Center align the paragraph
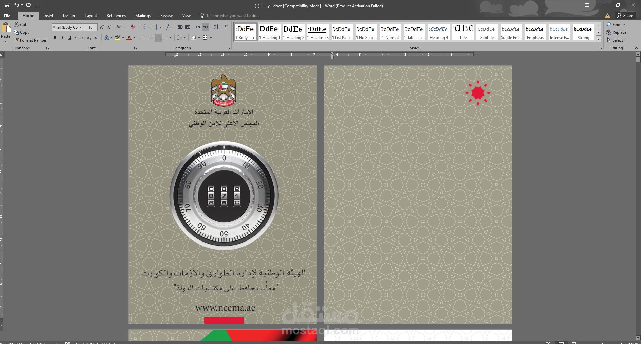The width and height of the screenshot is (641, 344). (151, 38)
